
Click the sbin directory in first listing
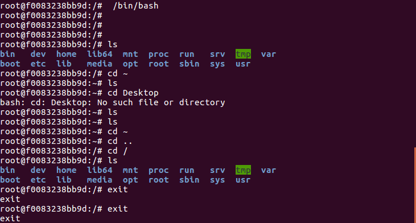pyautogui.click(x=189, y=64)
